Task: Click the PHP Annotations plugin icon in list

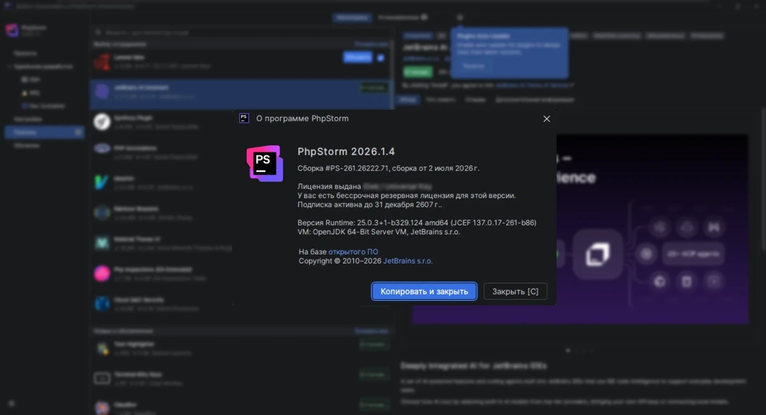Action: click(102, 148)
